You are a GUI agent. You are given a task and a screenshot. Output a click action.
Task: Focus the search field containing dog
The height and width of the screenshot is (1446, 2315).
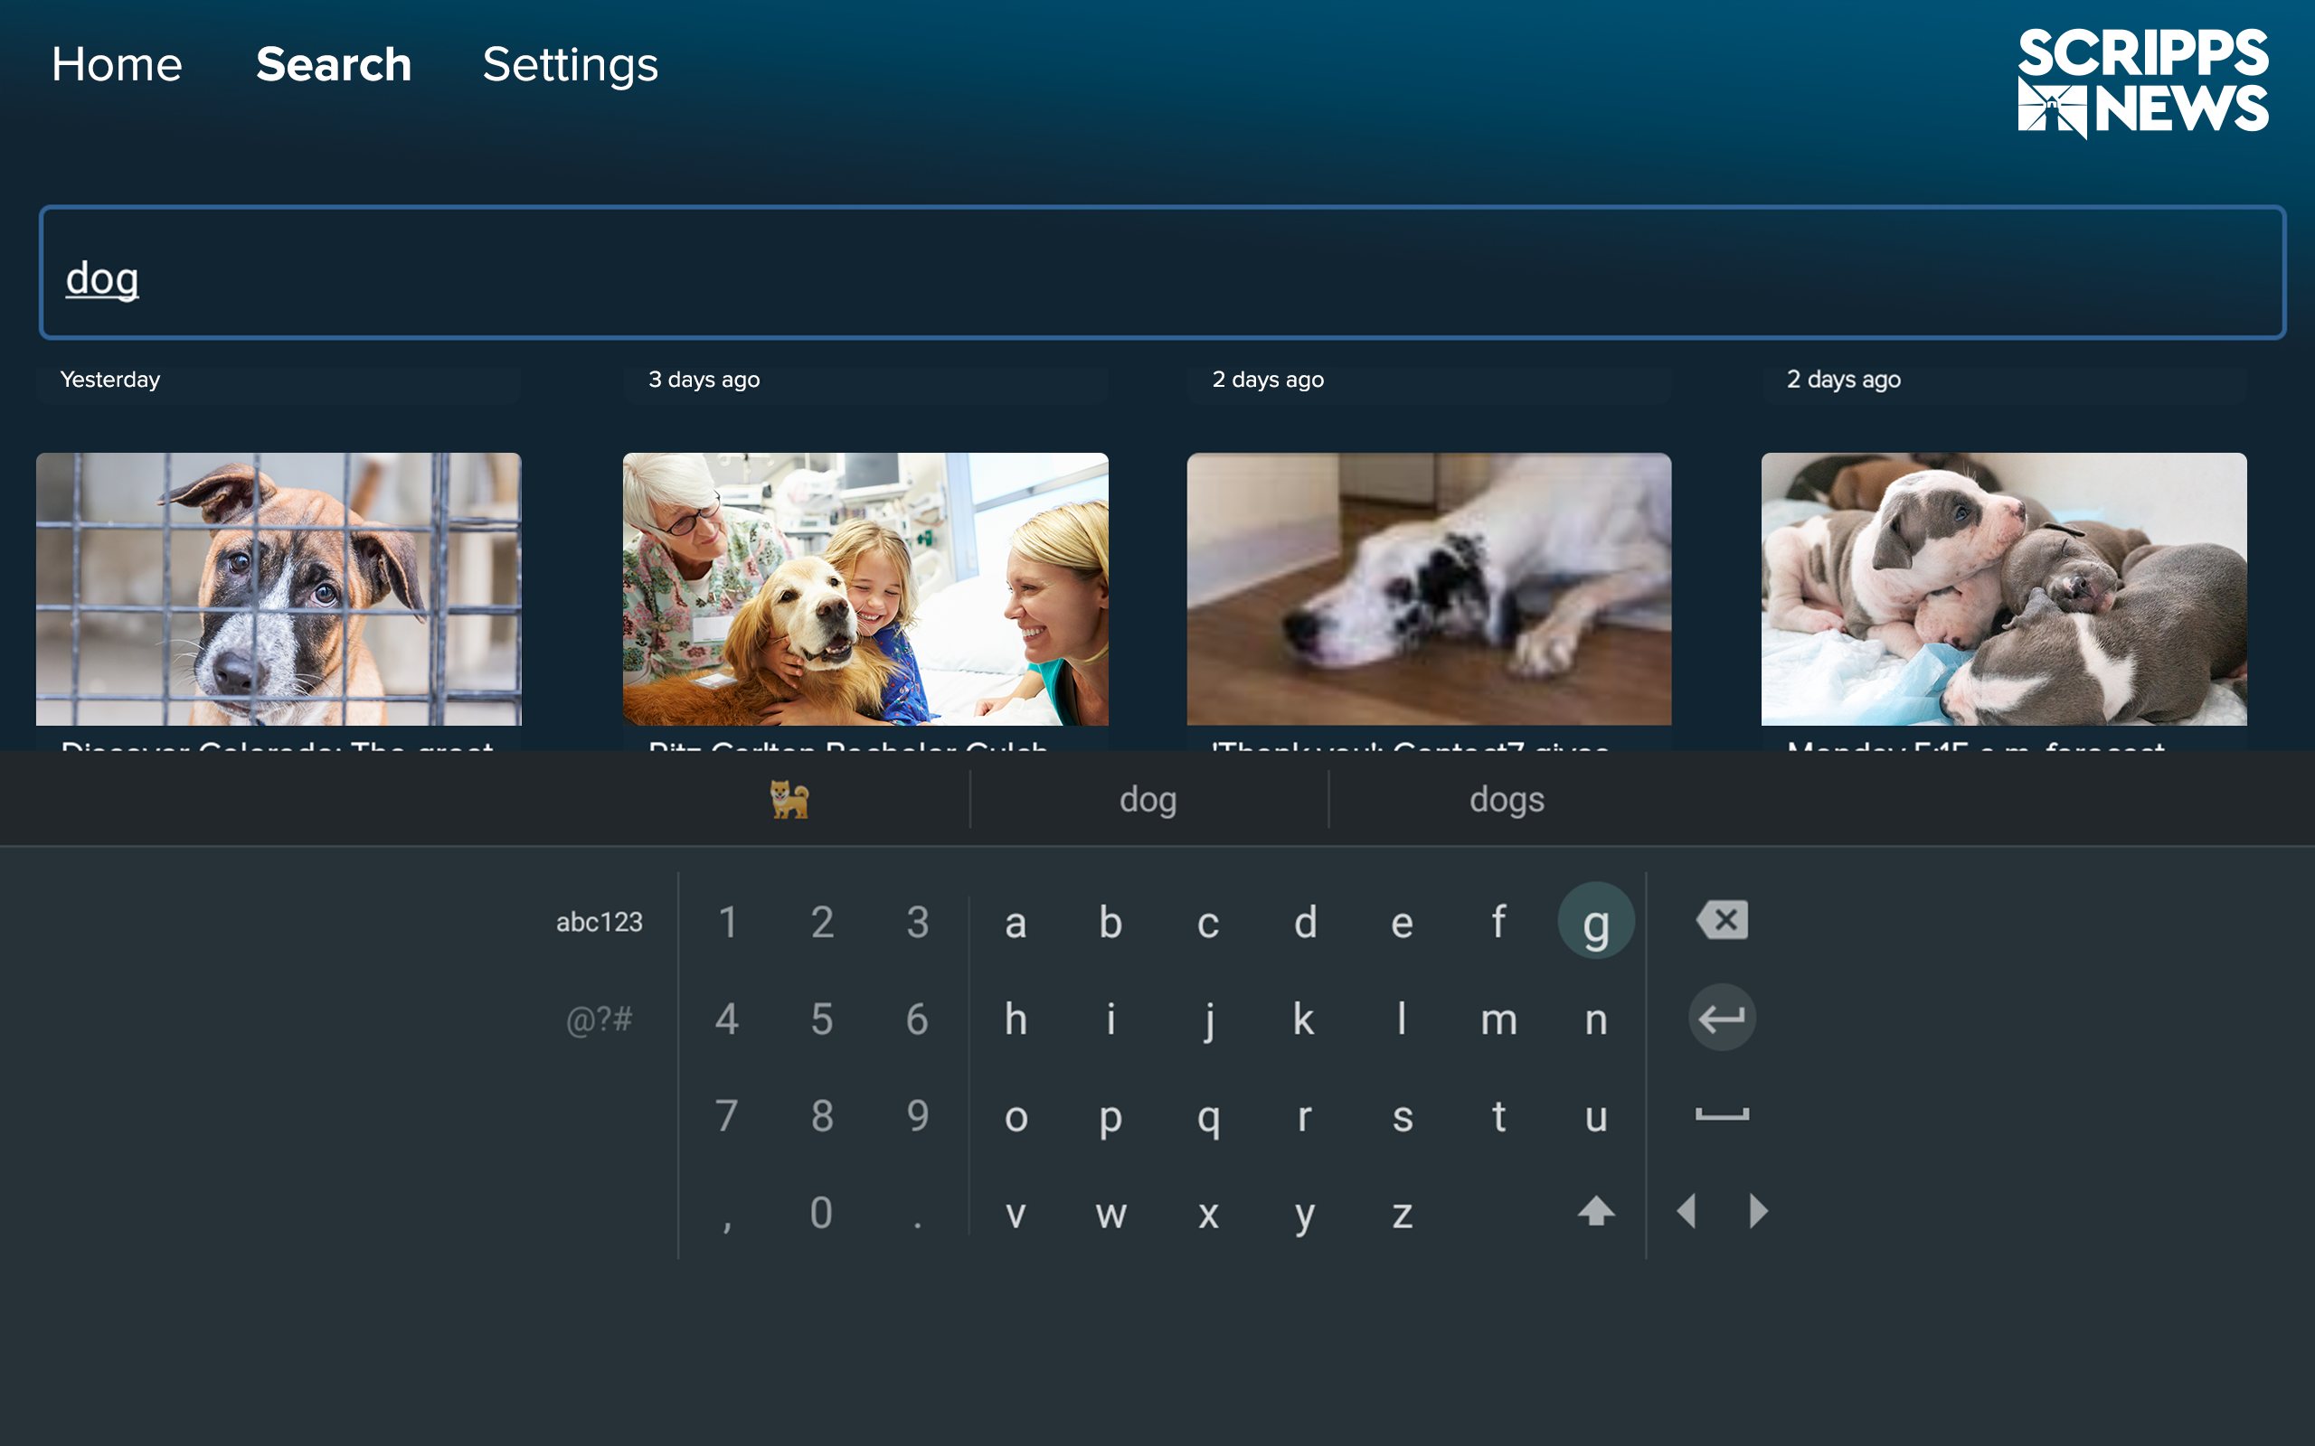(1162, 273)
